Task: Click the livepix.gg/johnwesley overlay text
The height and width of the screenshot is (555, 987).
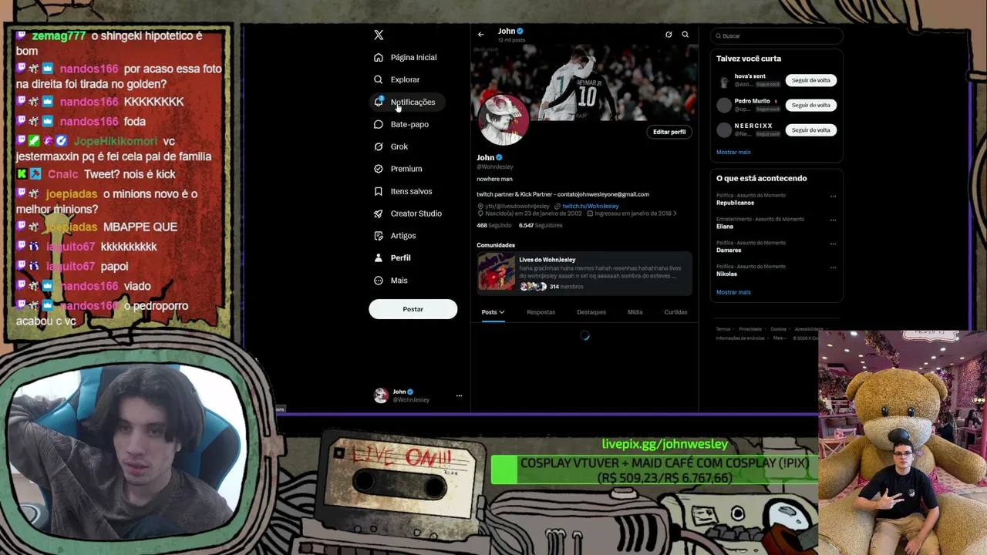Action: point(665,444)
